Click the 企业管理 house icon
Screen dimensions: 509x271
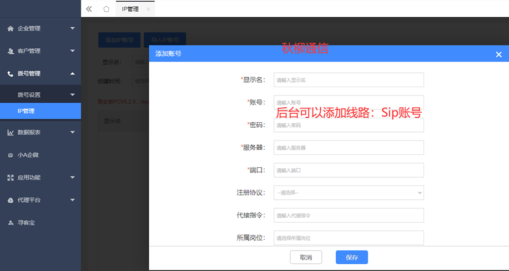click(x=11, y=28)
